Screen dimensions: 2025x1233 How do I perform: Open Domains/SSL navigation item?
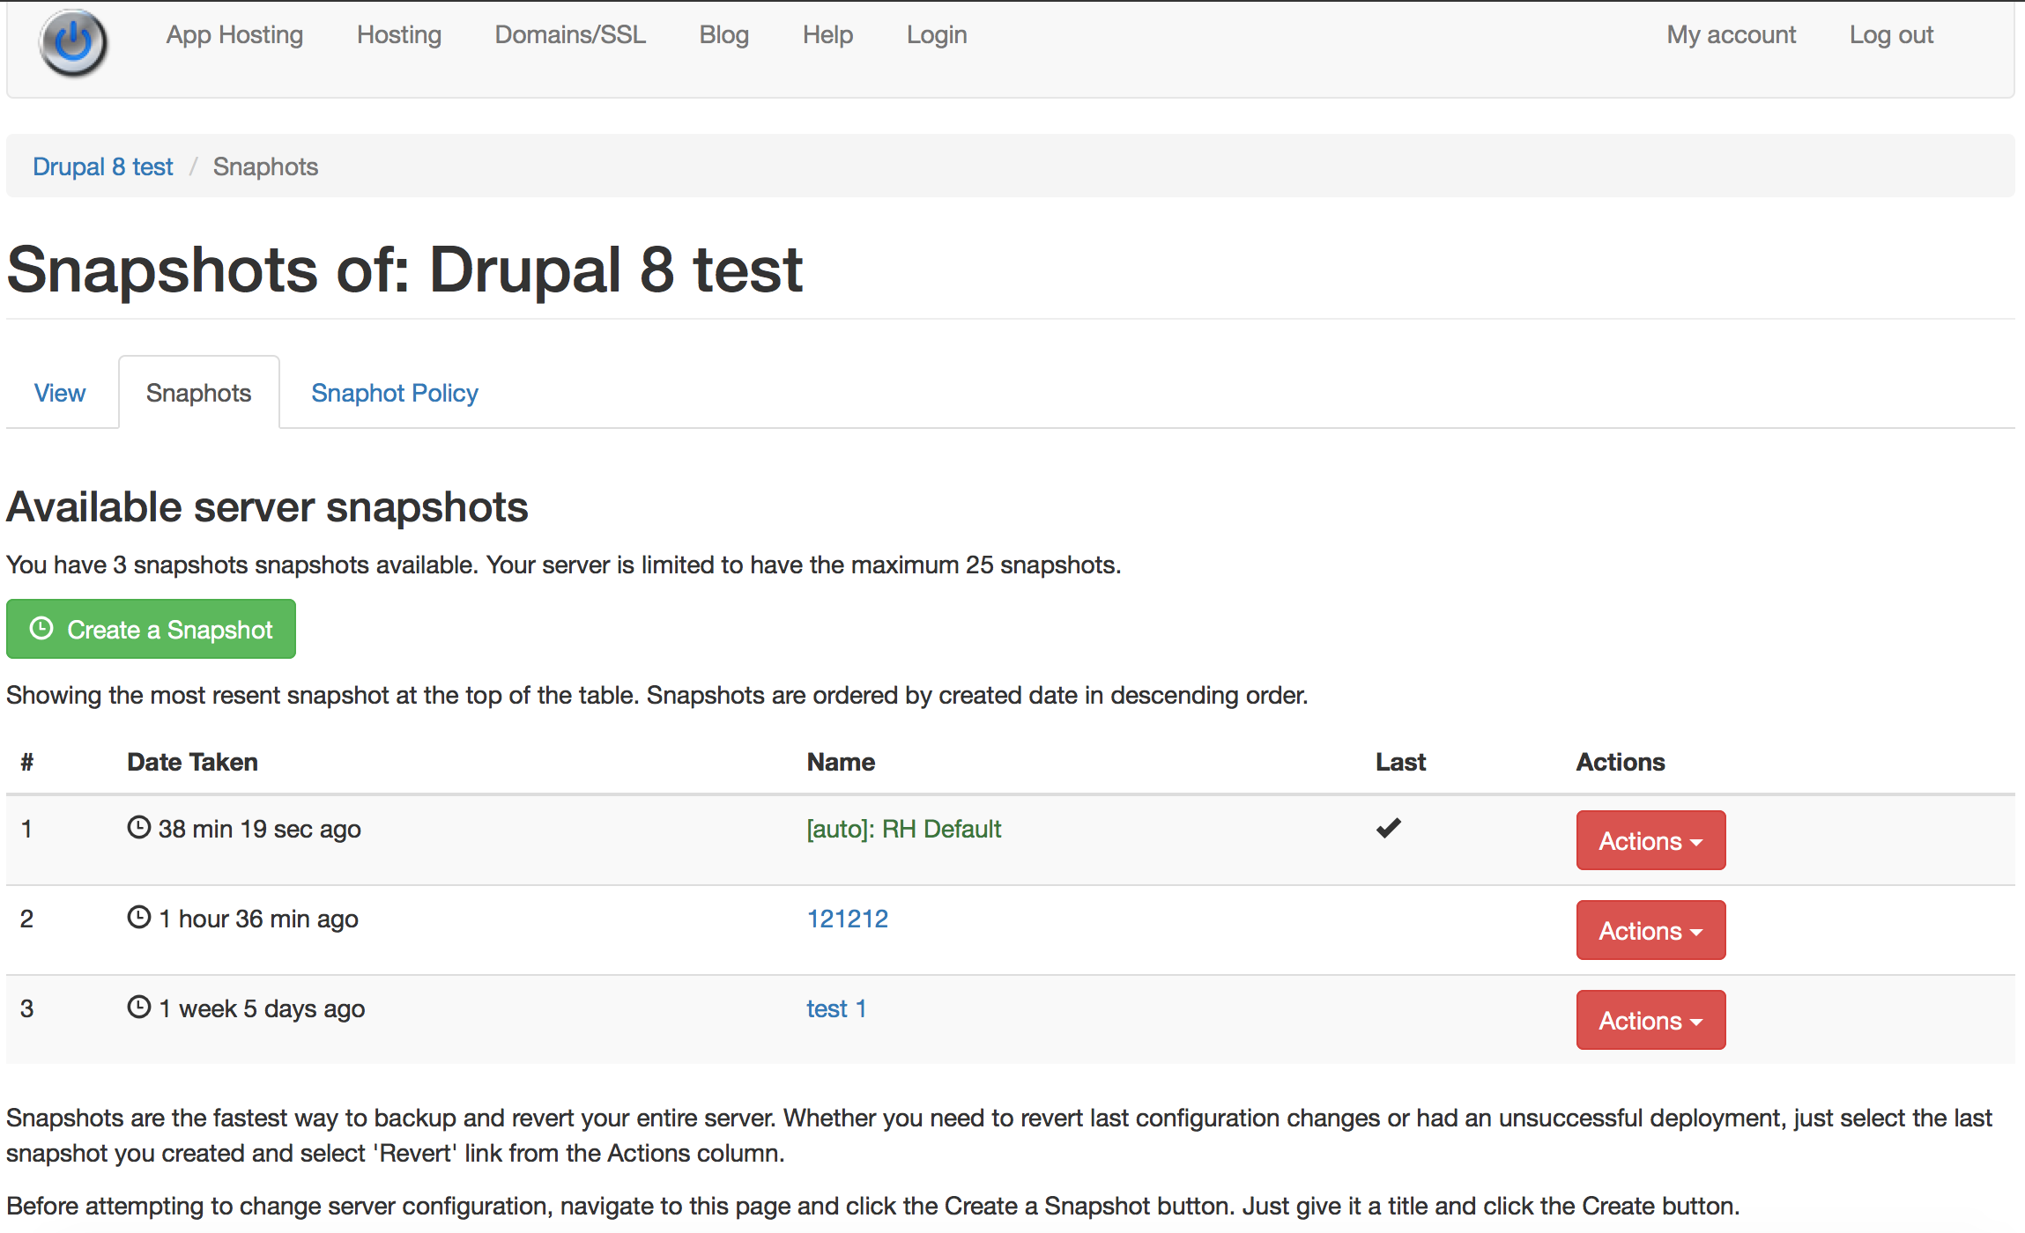(x=570, y=34)
